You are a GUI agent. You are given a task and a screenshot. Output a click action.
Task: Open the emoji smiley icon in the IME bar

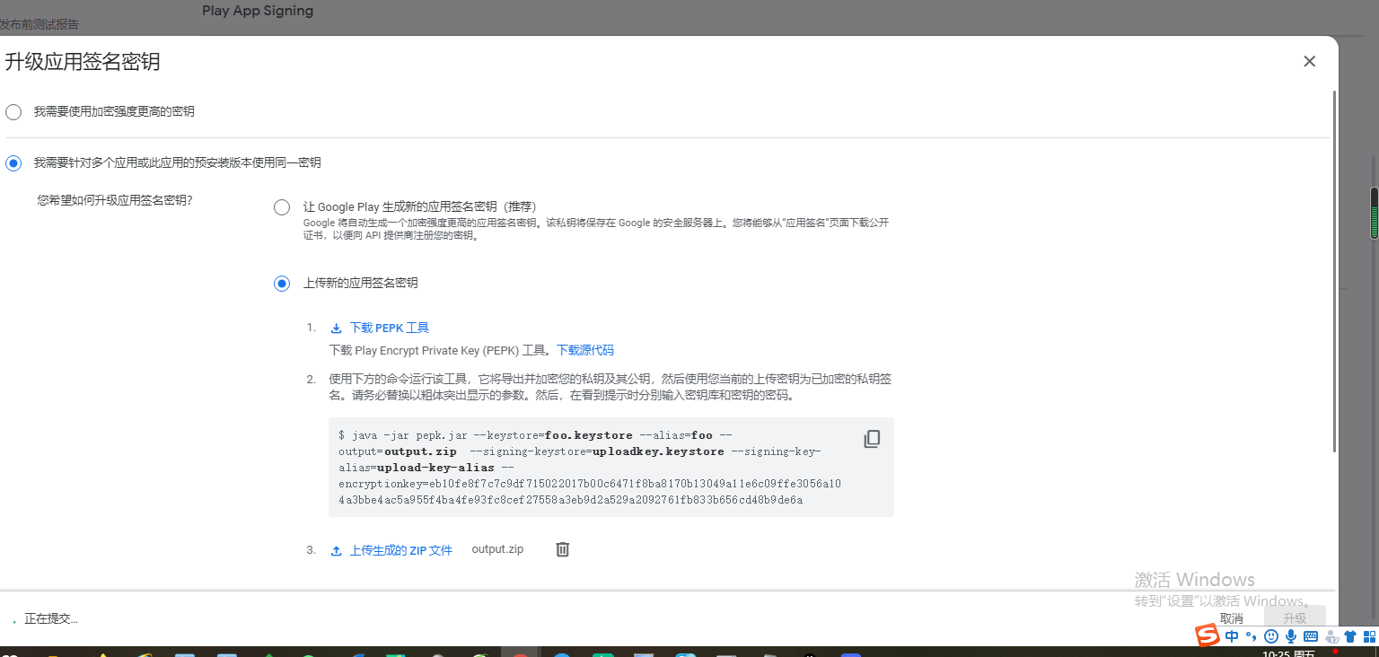click(x=1270, y=636)
